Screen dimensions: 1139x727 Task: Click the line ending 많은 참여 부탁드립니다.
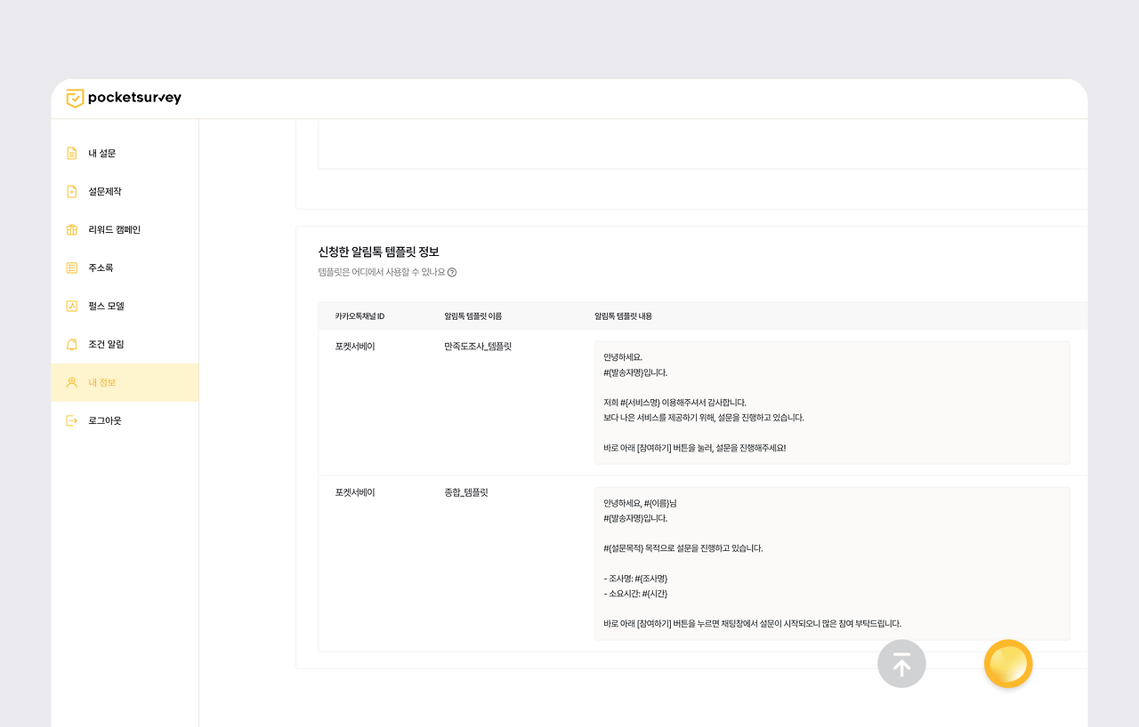point(753,624)
